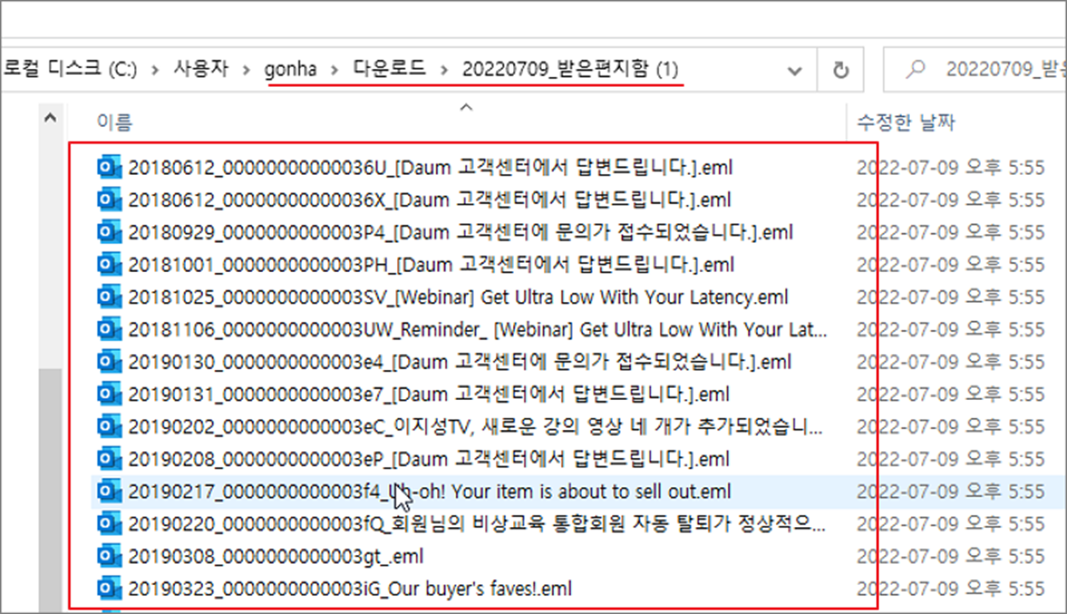This screenshot has width=1067, height=614.
Task: Sort by 수정한 날짜 column header
Action: click(x=906, y=123)
